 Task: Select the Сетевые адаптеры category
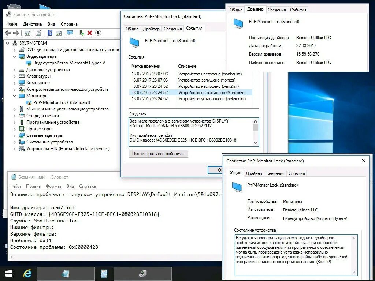(45, 135)
